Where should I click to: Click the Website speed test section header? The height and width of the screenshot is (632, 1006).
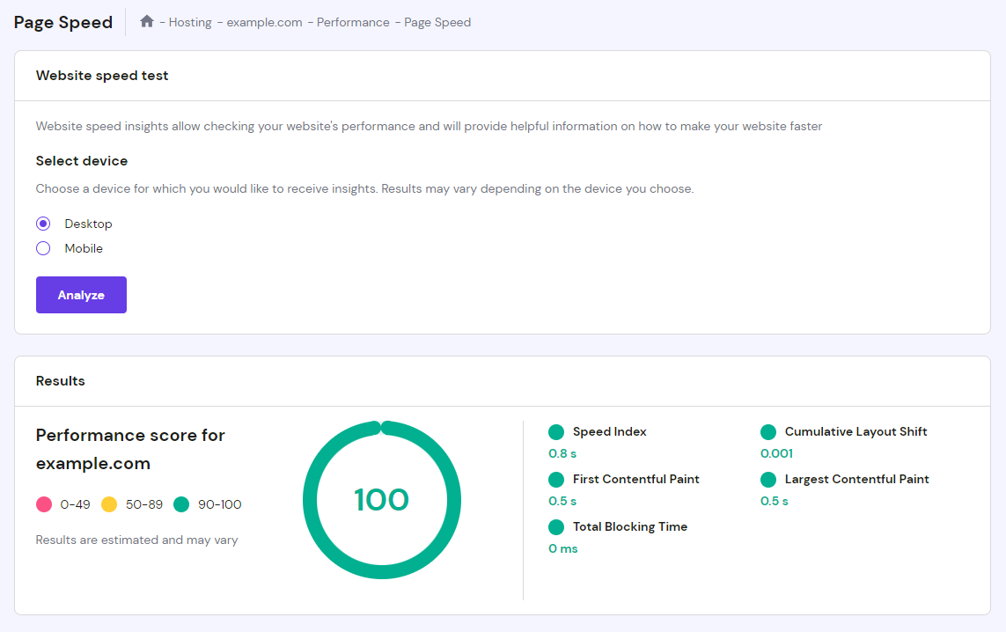101,76
